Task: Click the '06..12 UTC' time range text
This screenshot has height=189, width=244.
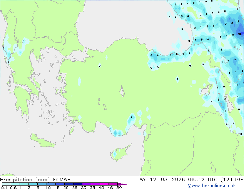Action: (x=202, y=180)
